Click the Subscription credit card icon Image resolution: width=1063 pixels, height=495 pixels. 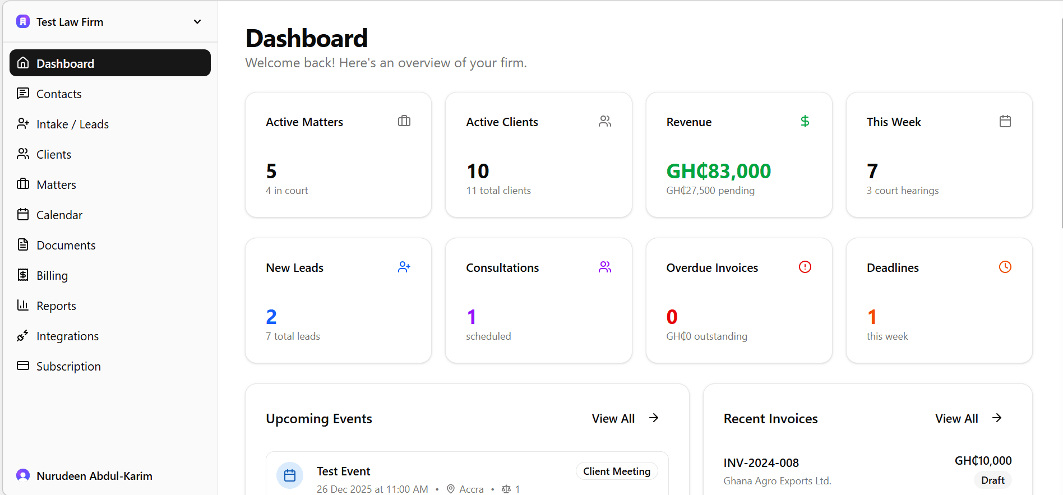[x=23, y=366]
